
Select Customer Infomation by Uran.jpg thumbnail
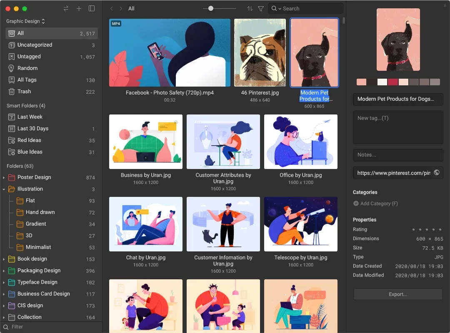tap(223, 224)
